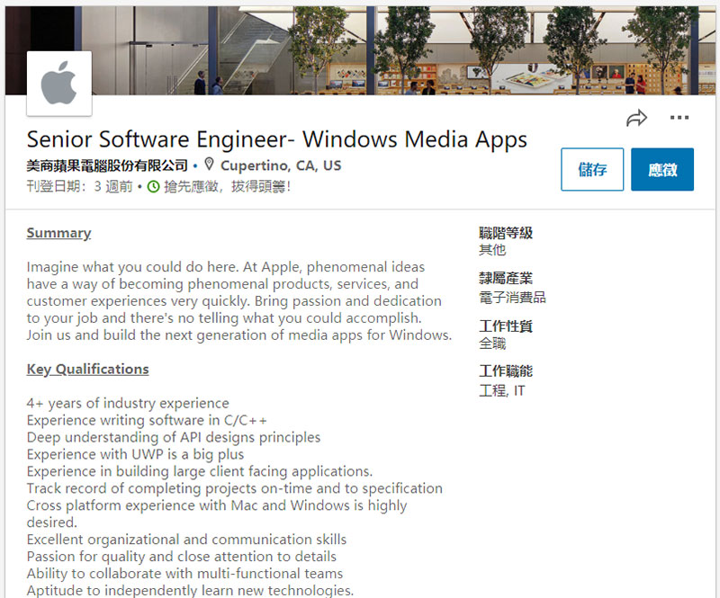Click the line '4+ years of industry experience'
This screenshot has width=720, height=598.
coord(128,404)
